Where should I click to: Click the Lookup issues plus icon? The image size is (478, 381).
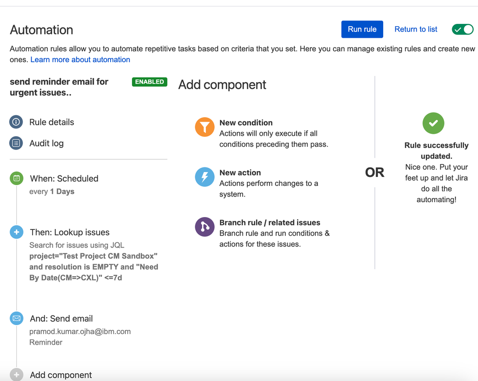16,232
